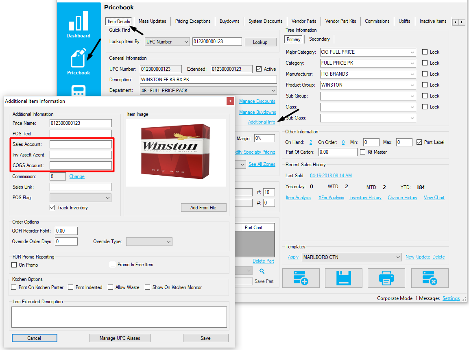Open the Templates MARLBORO CTN dropdown
The width and height of the screenshot is (469, 350).
tap(352, 257)
